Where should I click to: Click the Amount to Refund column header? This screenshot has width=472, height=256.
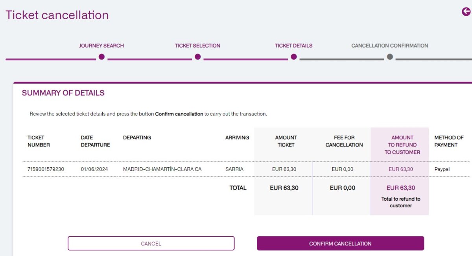[x=402, y=145]
